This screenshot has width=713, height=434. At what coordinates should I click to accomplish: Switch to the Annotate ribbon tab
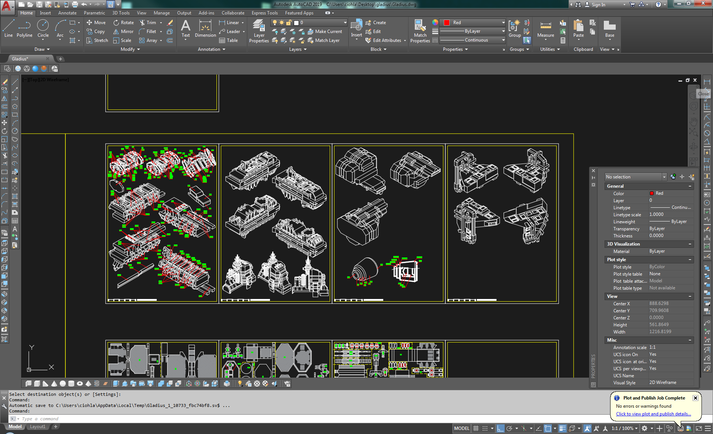(x=67, y=13)
